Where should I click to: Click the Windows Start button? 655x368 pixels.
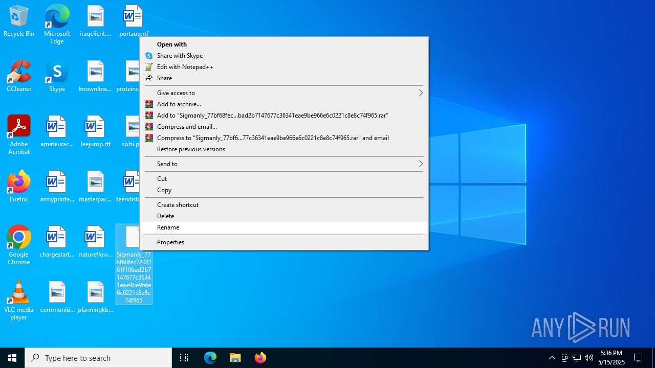pyautogui.click(x=12, y=358)
